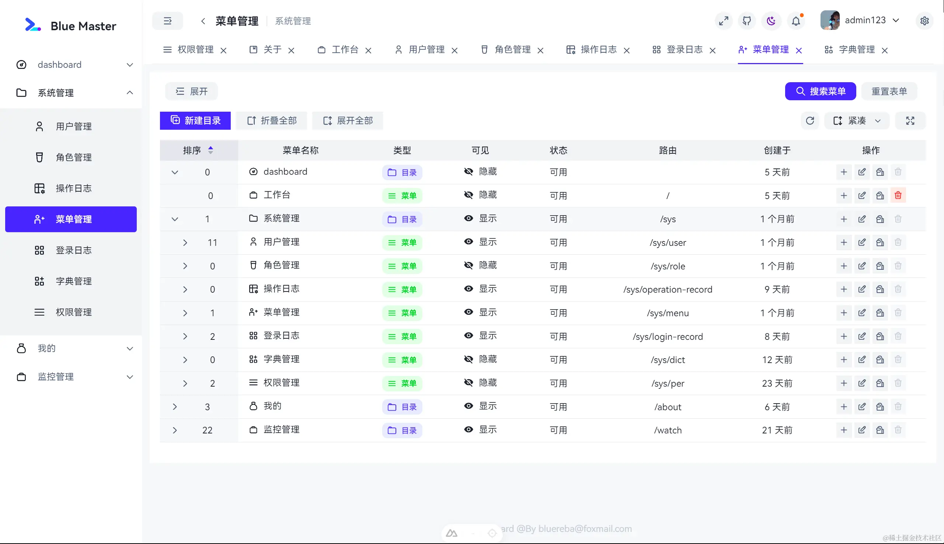Collapse the 系统管理 table row
This screenshot has height=544, width=944.
point(174,219)
